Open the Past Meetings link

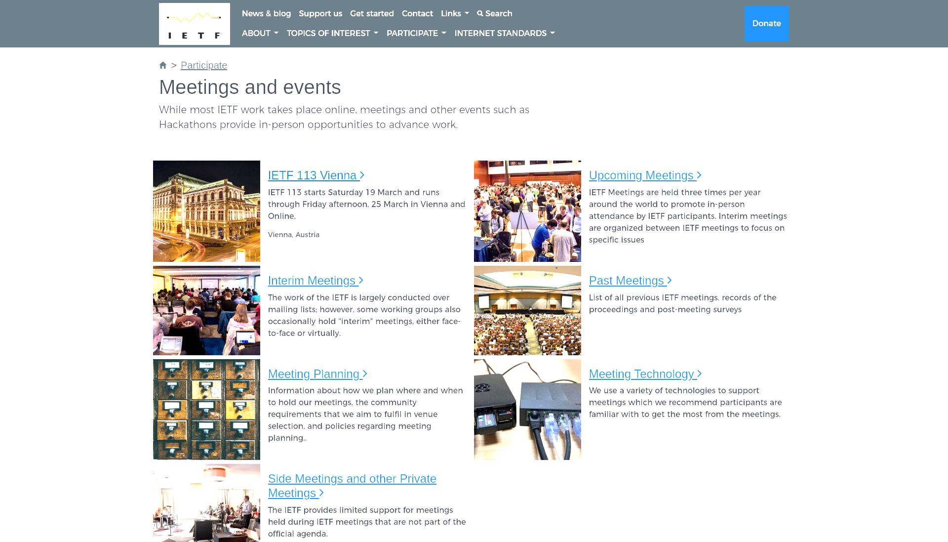coord(630,281)
